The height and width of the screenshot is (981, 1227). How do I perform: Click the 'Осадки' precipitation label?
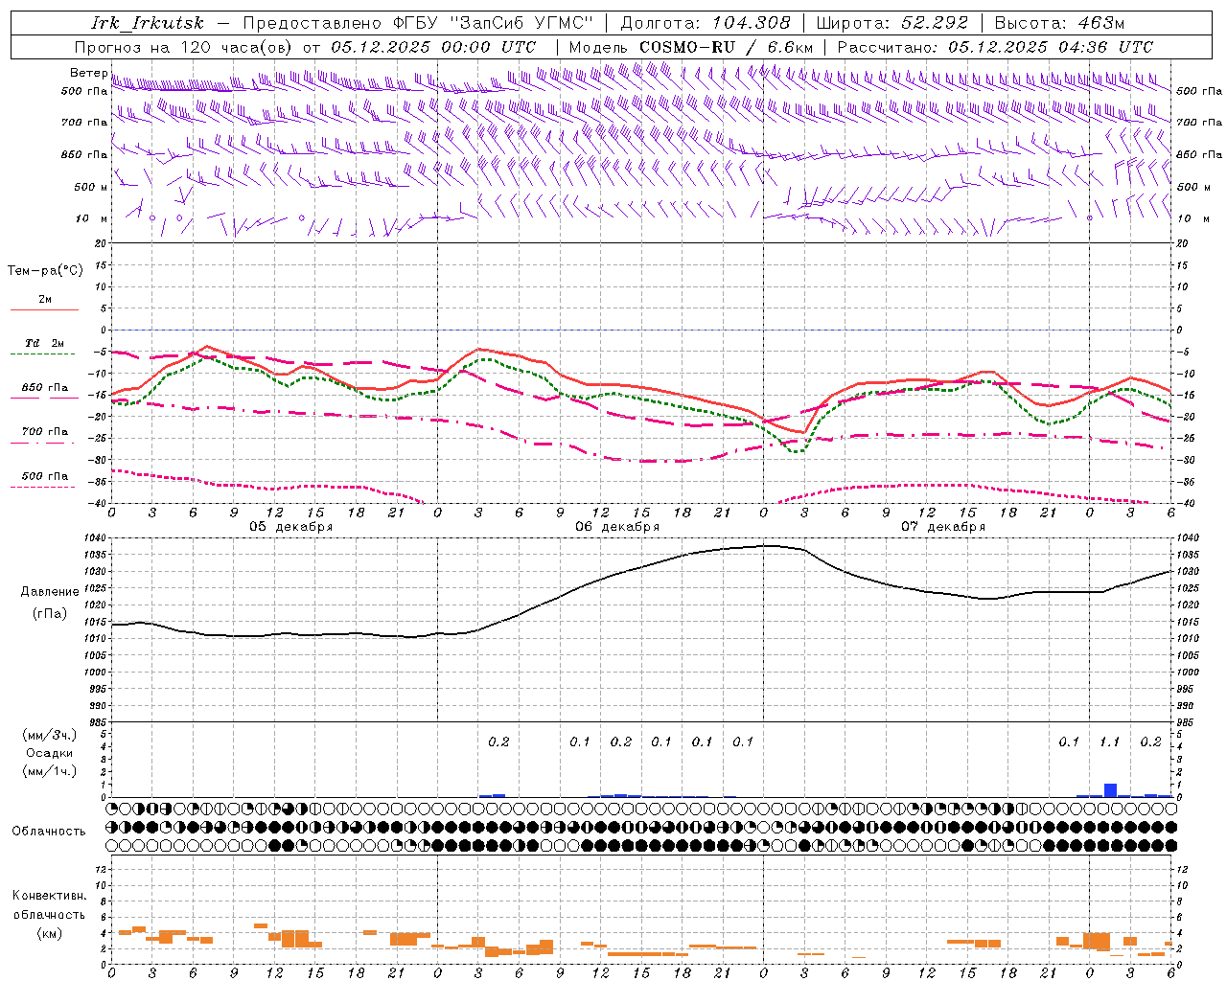tap(49, 753)
